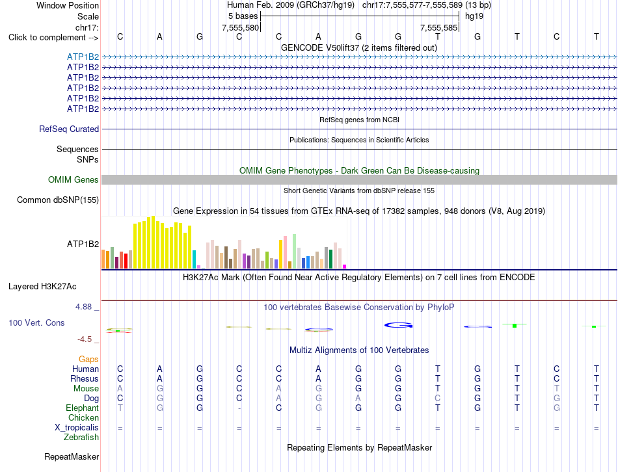Screen dimensions: 618x472
Task: Click the Chicken species label
Action: click(x=83, y=417)
